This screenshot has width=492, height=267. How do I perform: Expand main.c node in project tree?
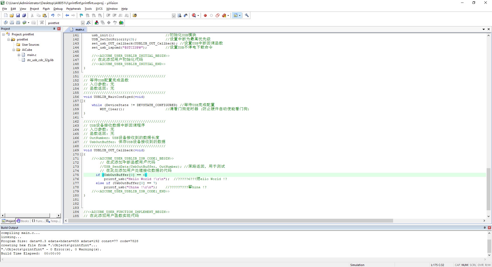coord(19,55)
